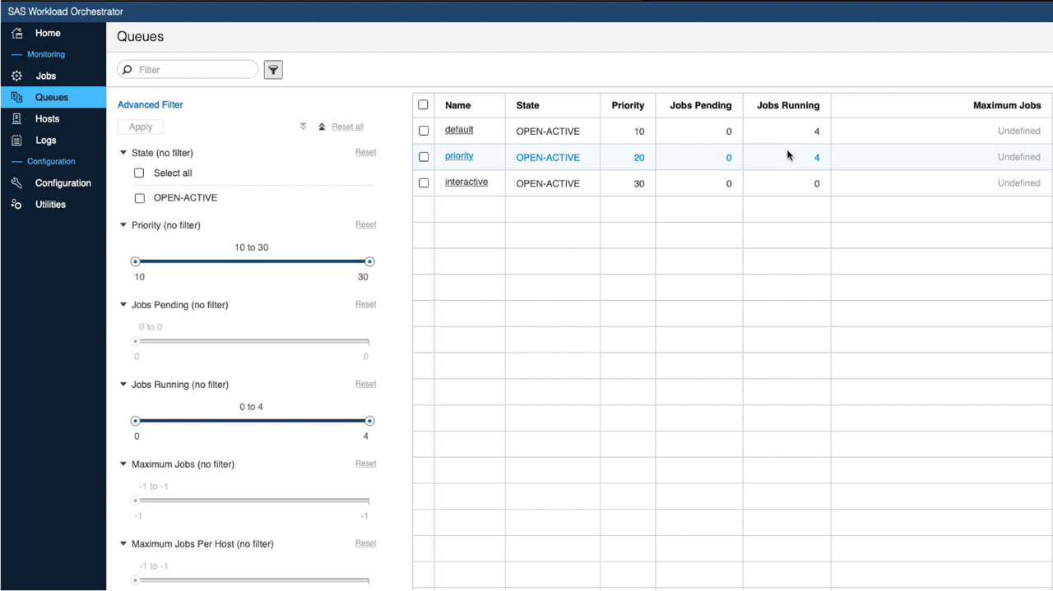
Task: Click the Priority slider minimum handle at 10
Action: click(x=136, y=261)
